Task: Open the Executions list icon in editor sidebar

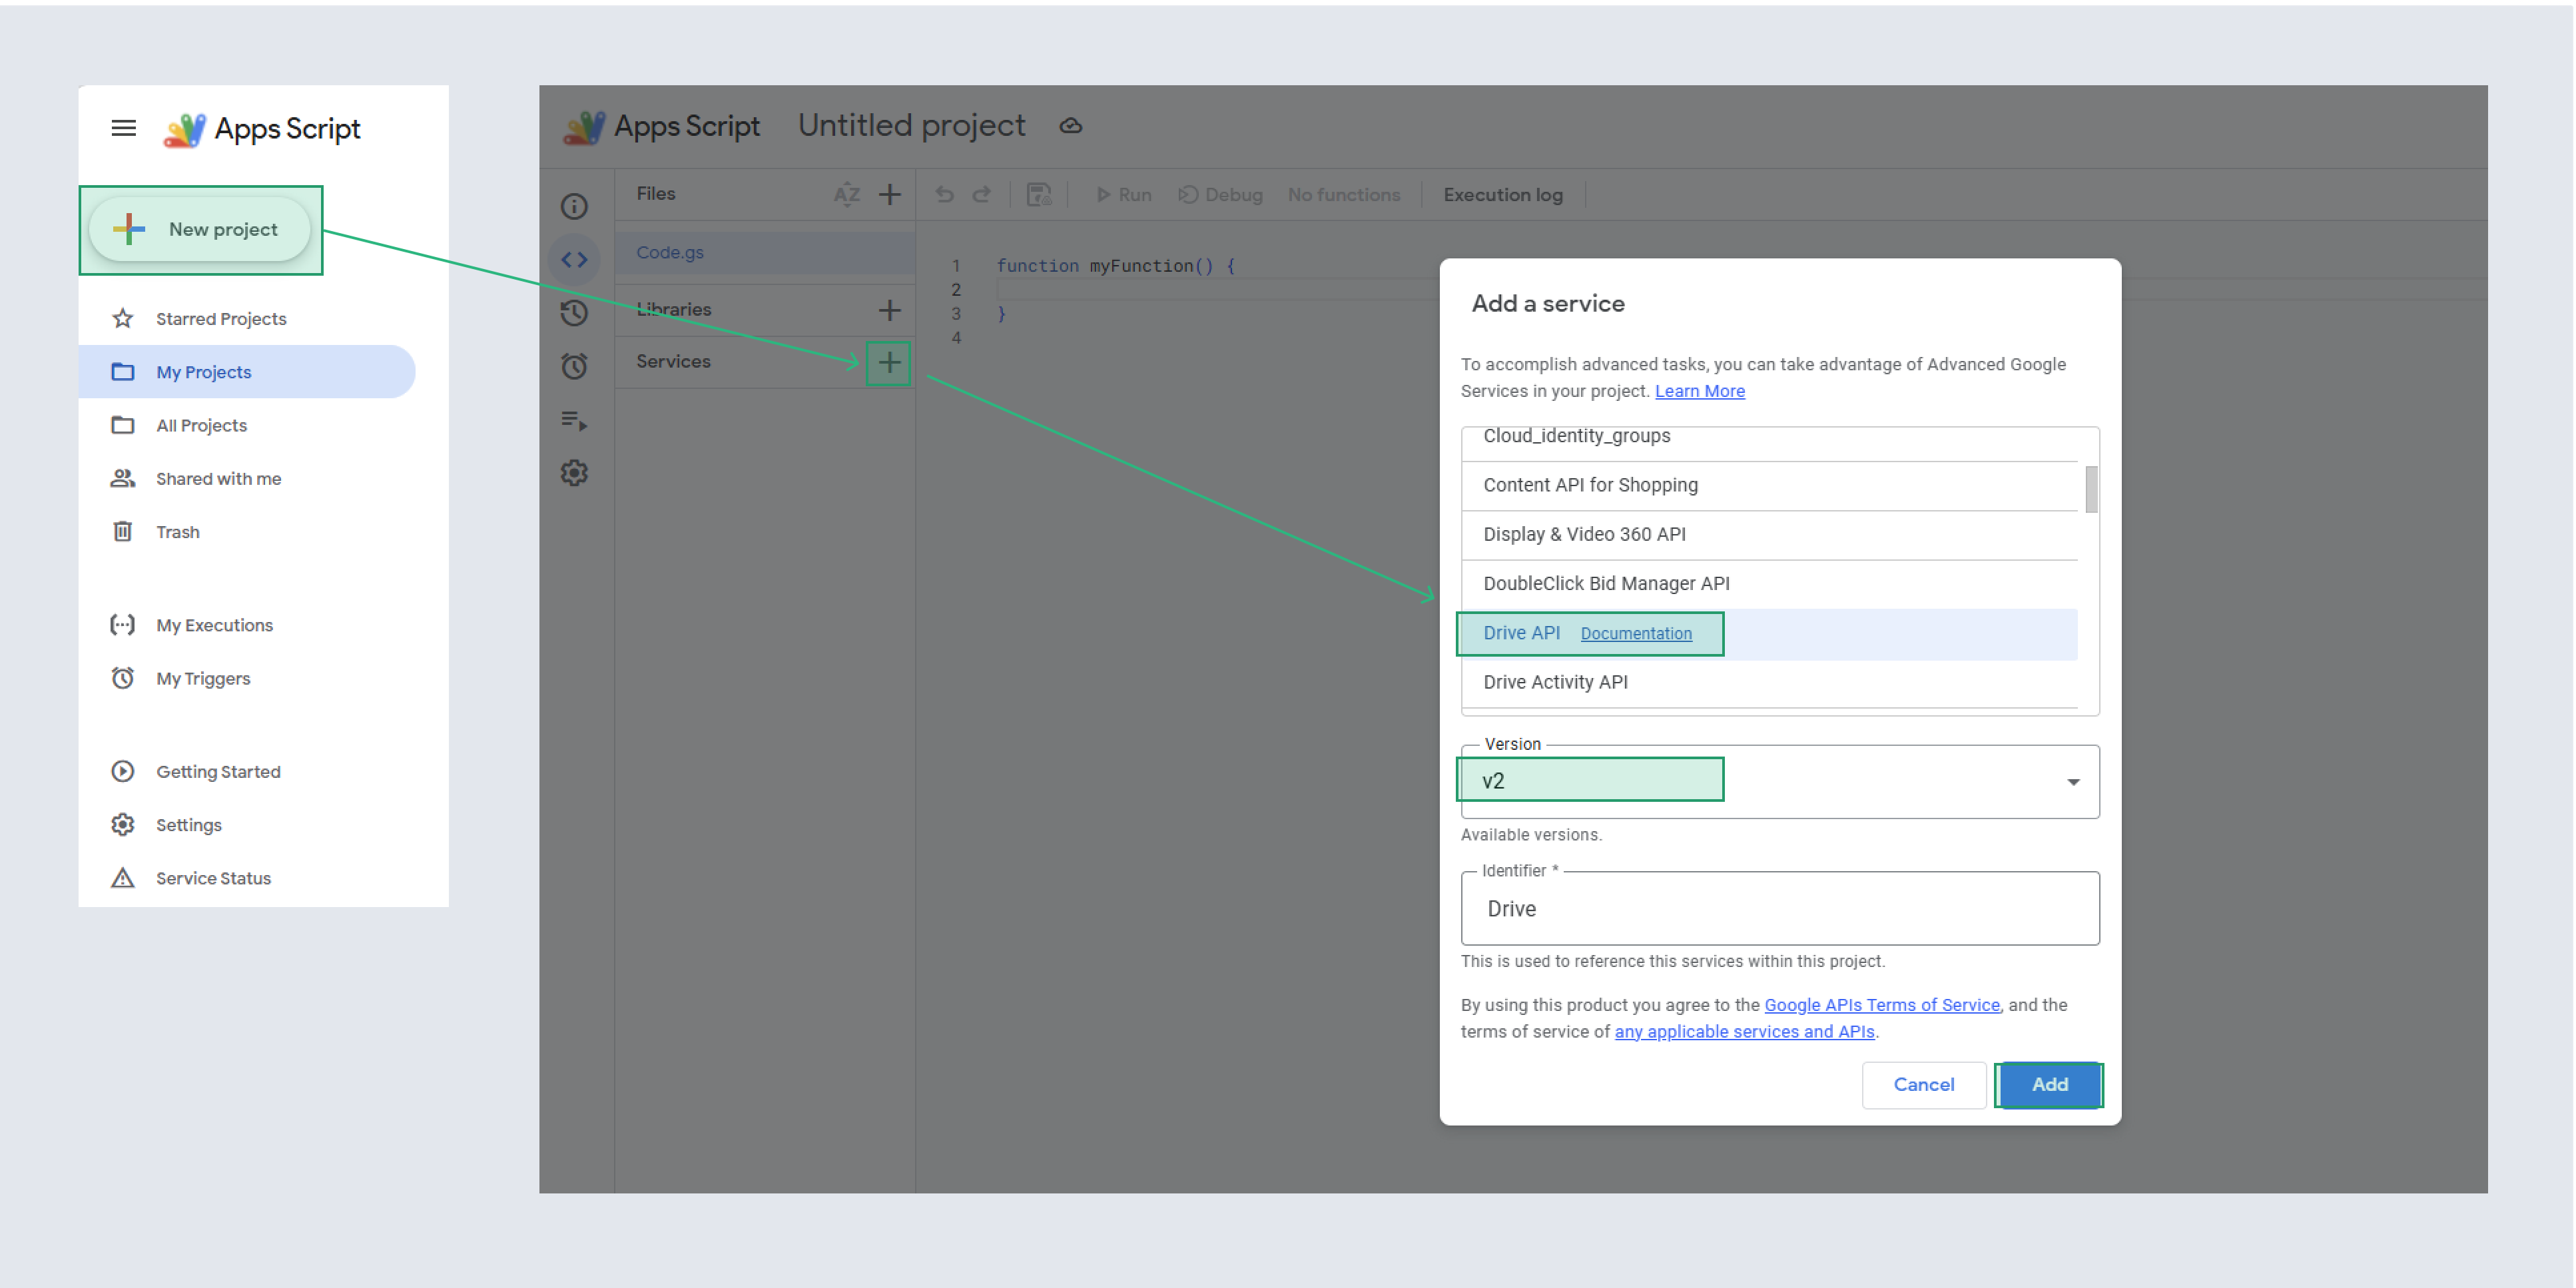Action: (x=574, y=420)
